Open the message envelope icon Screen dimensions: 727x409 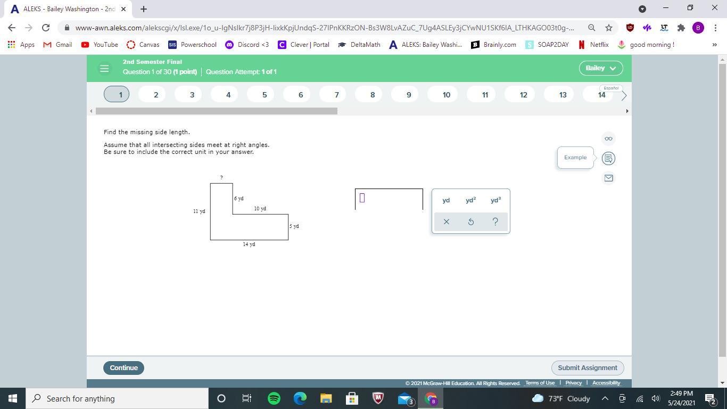608,178
